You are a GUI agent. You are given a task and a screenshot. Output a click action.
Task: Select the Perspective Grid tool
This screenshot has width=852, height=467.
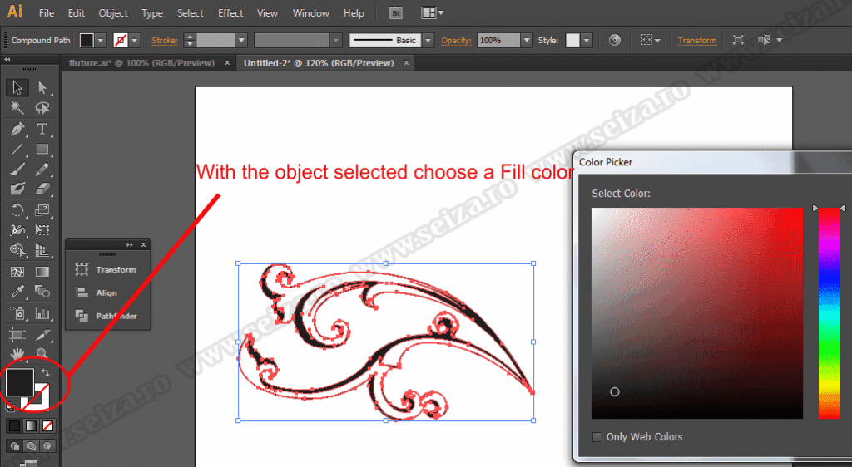point(42,250)
